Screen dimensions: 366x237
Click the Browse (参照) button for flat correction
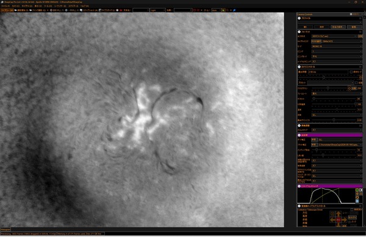[x=314, y=145]
